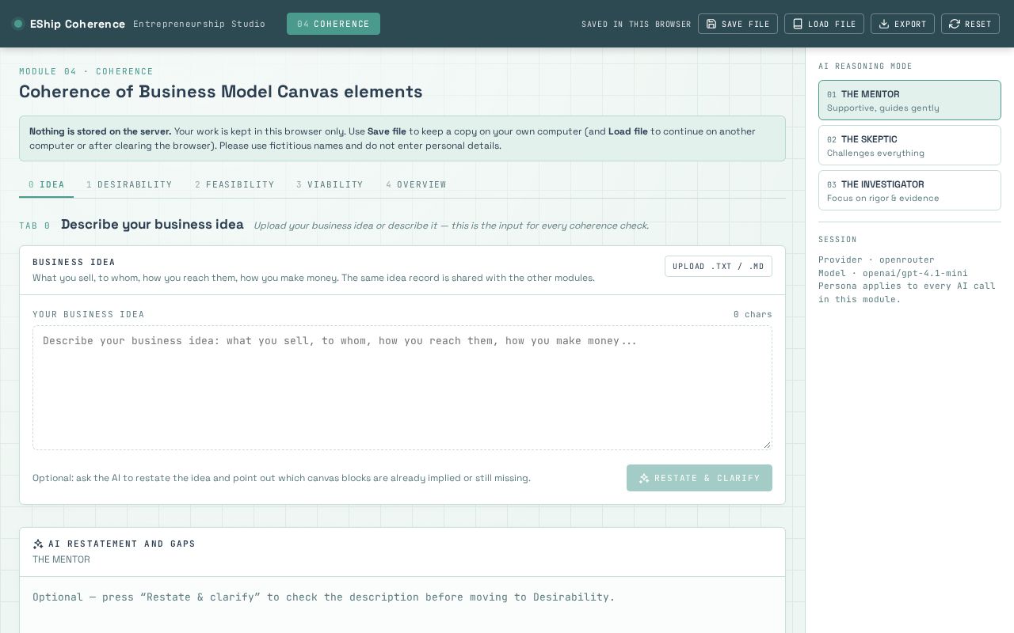Click the Optional press Restate & clarify hint
The width and height of the screenshot is (1014, 633).
(324, 597)
